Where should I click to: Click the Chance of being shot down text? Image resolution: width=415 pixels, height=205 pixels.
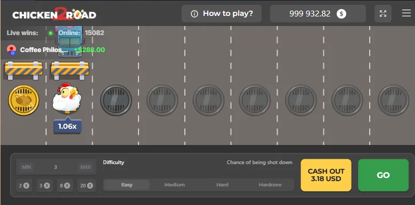pos(259,163)
